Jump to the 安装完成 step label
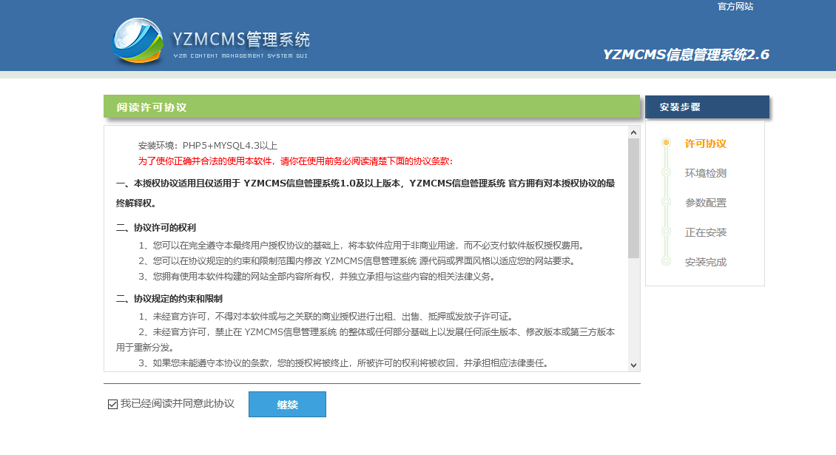Image resolution: width=836 pixels, height=455 pixels. pyautogui.click(x=705, y=262)
